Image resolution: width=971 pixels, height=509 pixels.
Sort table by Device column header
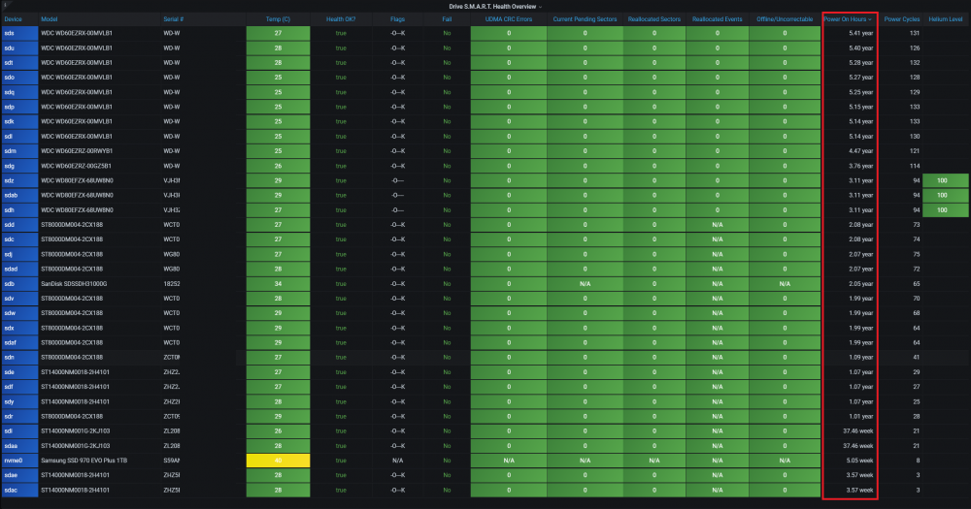point(13,19)
